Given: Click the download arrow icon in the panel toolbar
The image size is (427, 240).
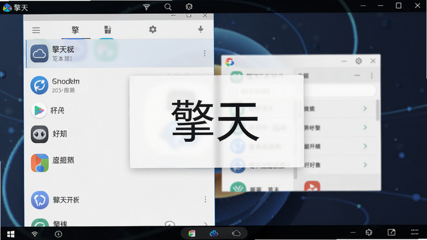Looking at the screenshot, I should (201, 29).
